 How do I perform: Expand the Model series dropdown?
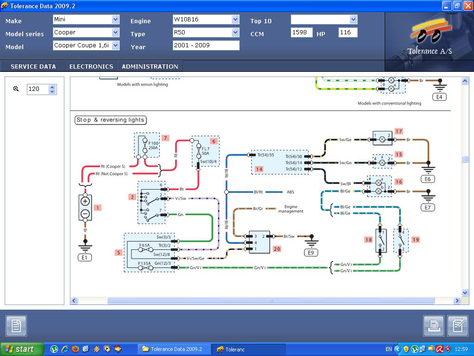pyautogui.click(x=115, y=32)
